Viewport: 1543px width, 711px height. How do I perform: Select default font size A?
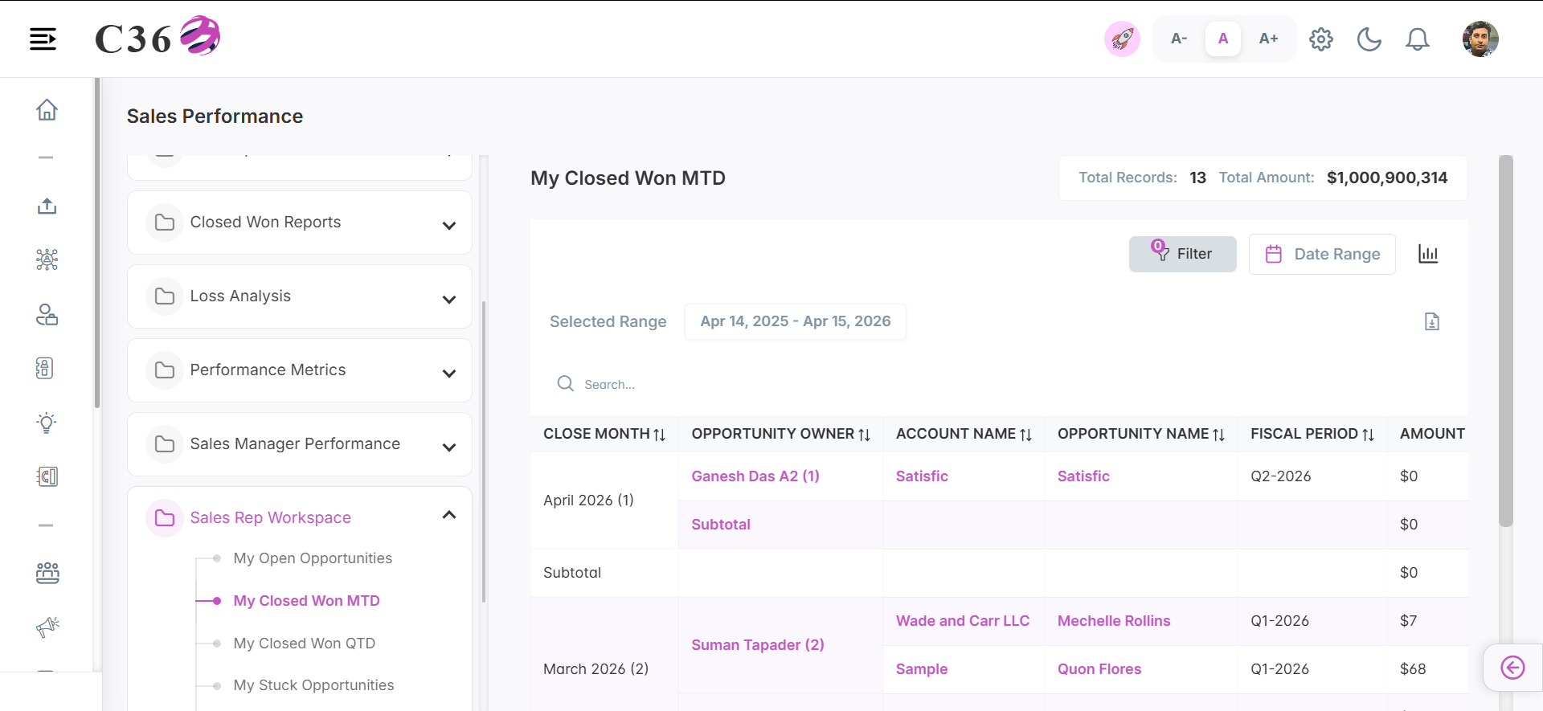[x=1223, y=39]
